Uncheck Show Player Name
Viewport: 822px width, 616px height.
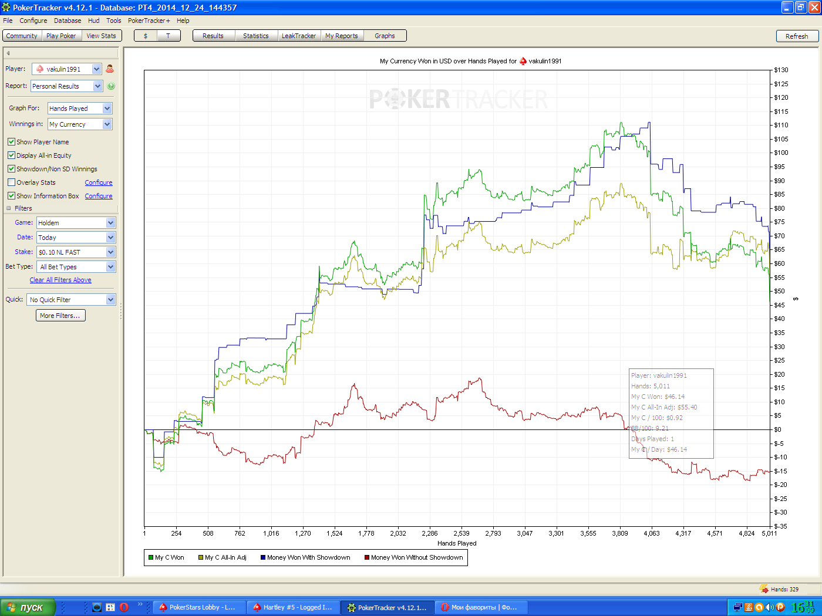point(11,142)
